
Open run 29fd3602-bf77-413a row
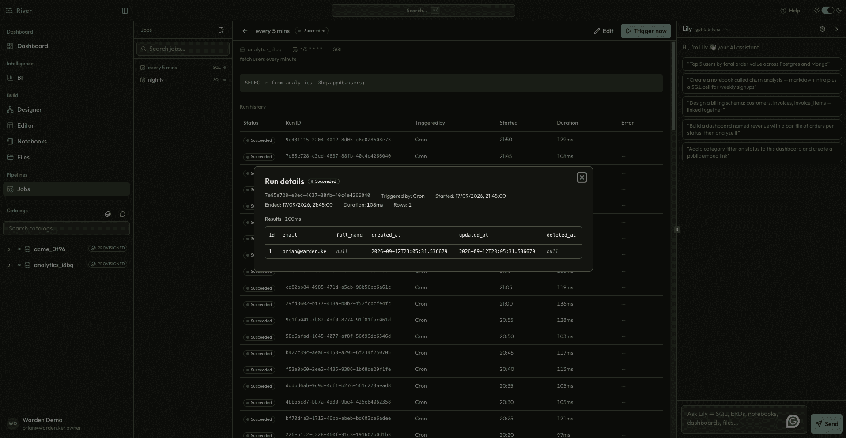(x=451, y=304)
